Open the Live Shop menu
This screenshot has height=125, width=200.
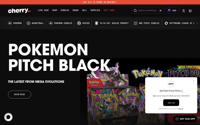coord(43,10)
